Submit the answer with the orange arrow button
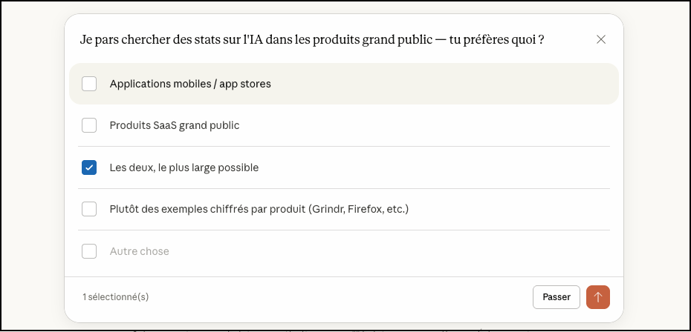Image resolution: width=691 pixels, height=332 pixels. pos(598,297)
